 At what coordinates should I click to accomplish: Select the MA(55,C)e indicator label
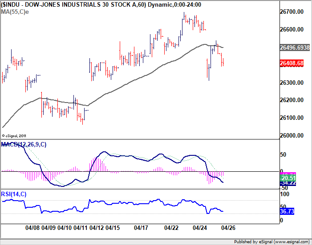point(15,12)
